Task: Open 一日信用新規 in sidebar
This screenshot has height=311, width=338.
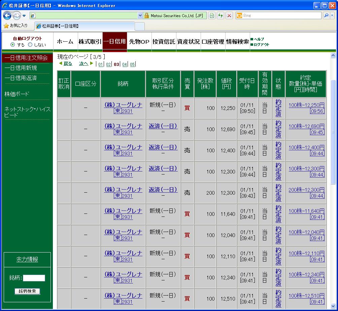Action: pyautogui.click(x=21, y=68)
